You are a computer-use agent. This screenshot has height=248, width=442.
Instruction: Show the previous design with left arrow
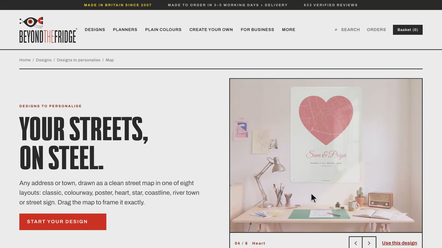coord(356,243)
